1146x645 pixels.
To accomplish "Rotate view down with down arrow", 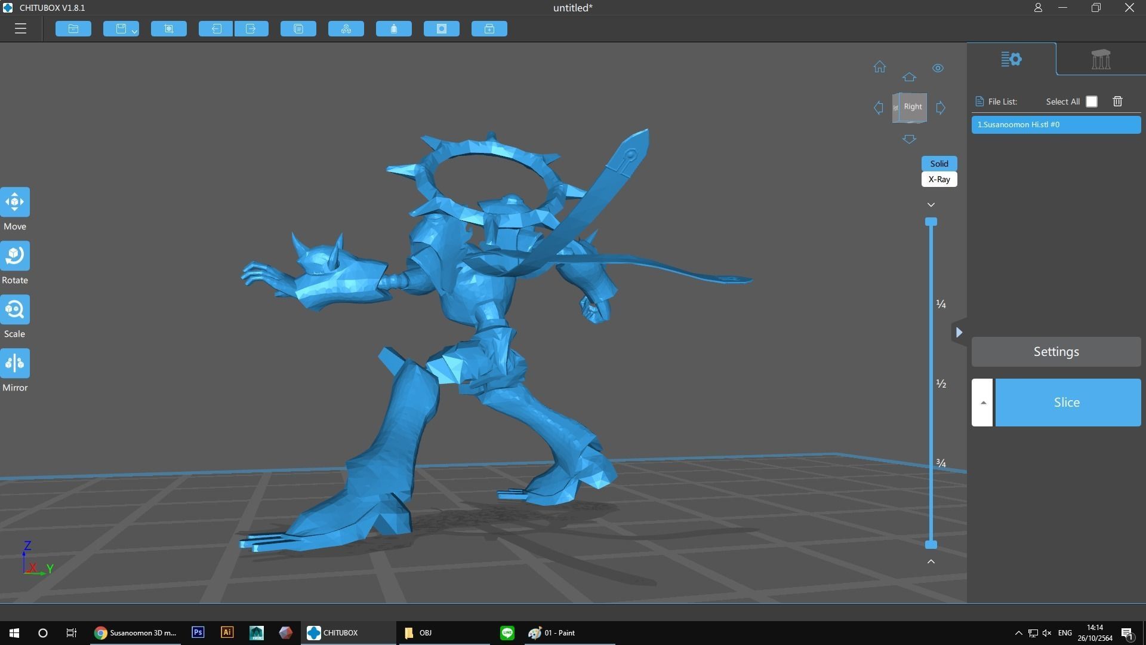I will coord(909,139).
